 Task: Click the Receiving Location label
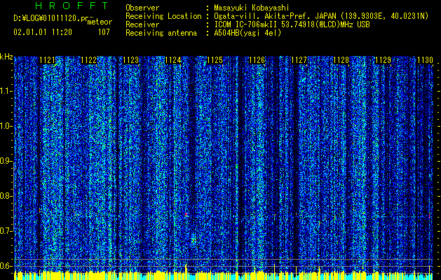tap(163, 16)
